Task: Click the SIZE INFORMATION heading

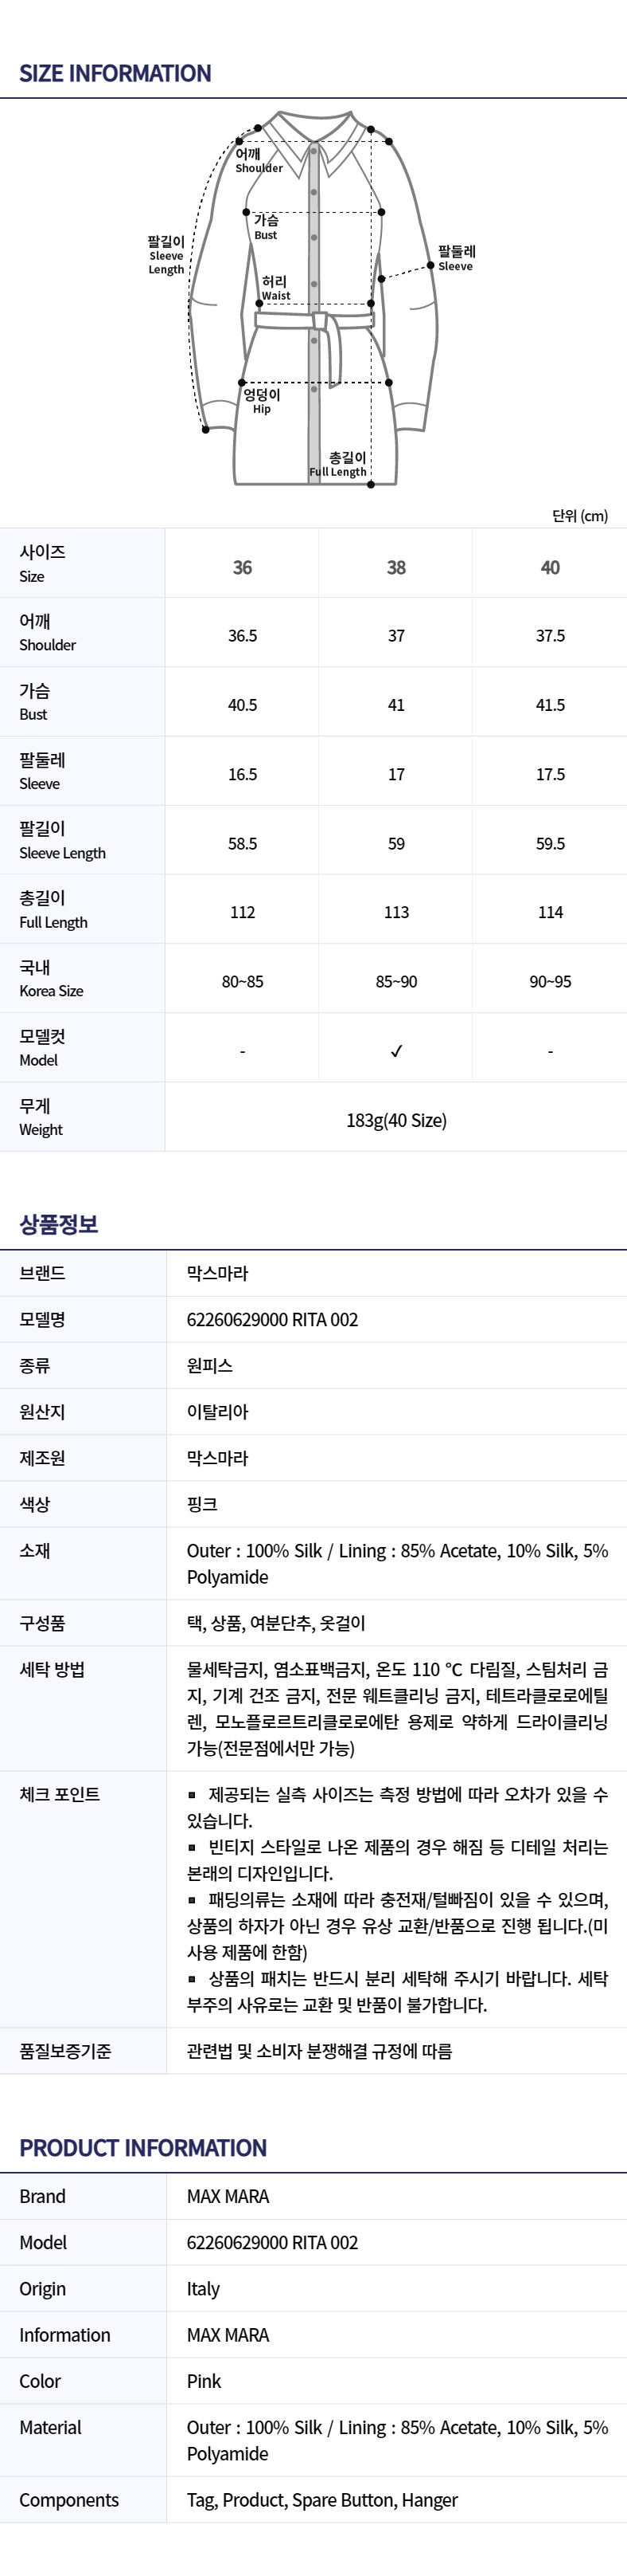Action: (x=115, y=73)
